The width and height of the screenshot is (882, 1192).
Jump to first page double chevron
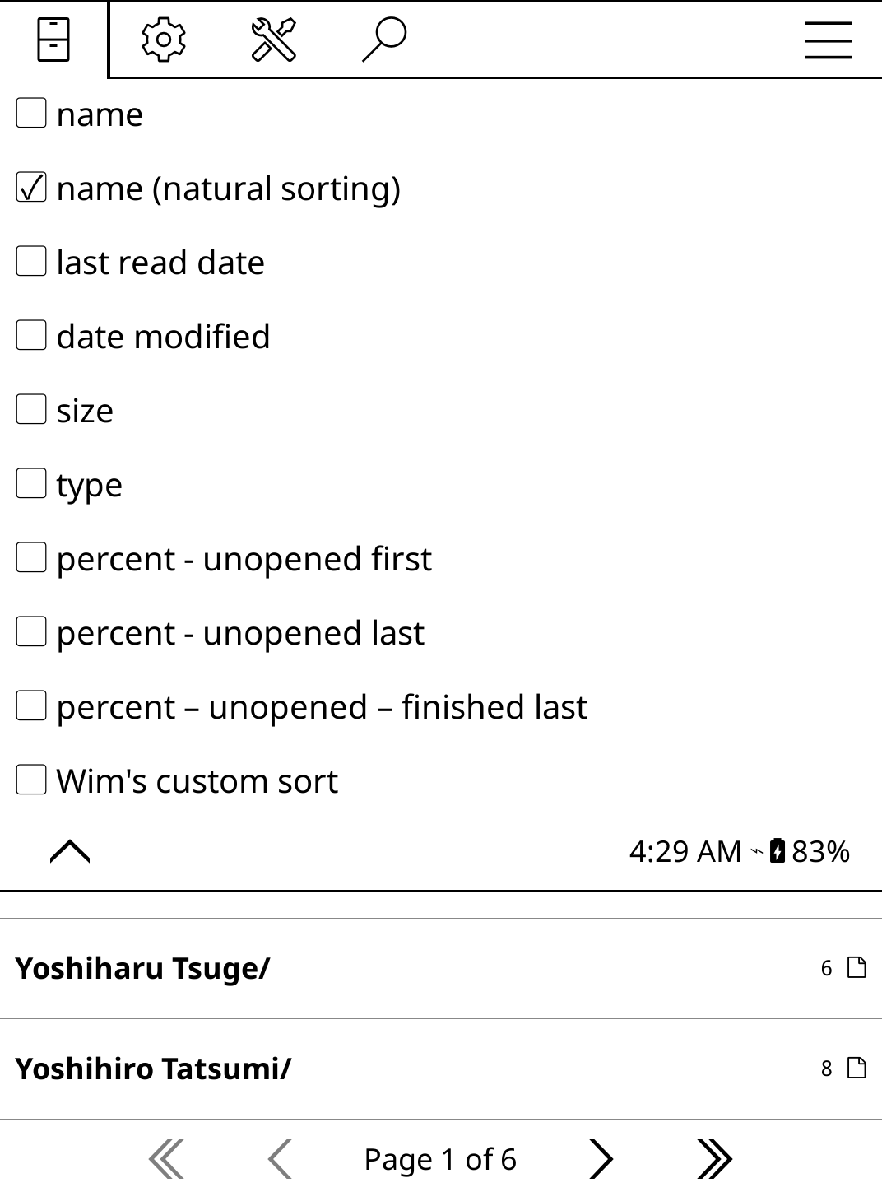(x=167, y=1159)
